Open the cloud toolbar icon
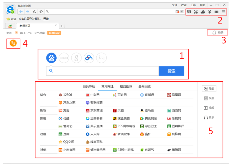 click(203, 12)
